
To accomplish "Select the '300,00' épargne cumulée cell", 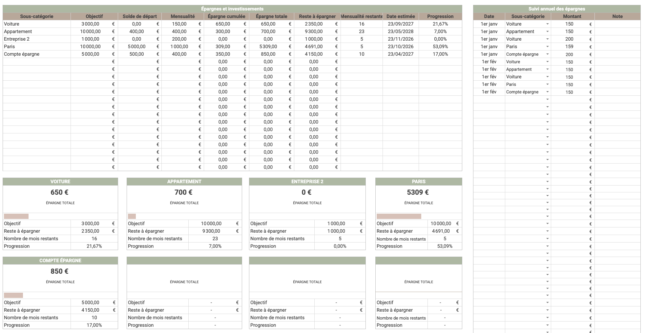I will (x=226, y=31).
